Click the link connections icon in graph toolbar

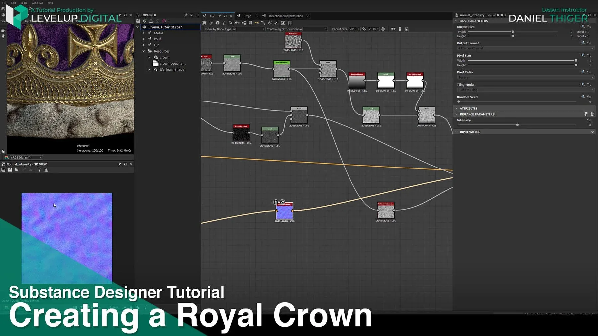257,23
